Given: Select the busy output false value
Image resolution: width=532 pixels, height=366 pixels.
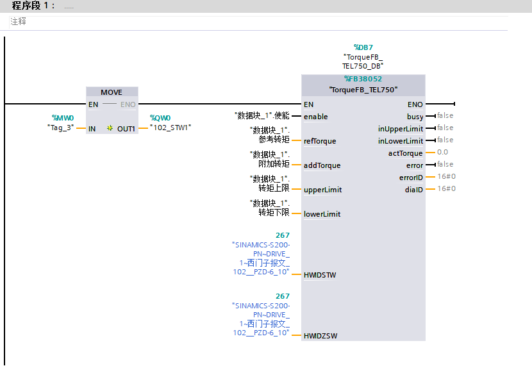Looking at the screenshot, I should (445, 116).
